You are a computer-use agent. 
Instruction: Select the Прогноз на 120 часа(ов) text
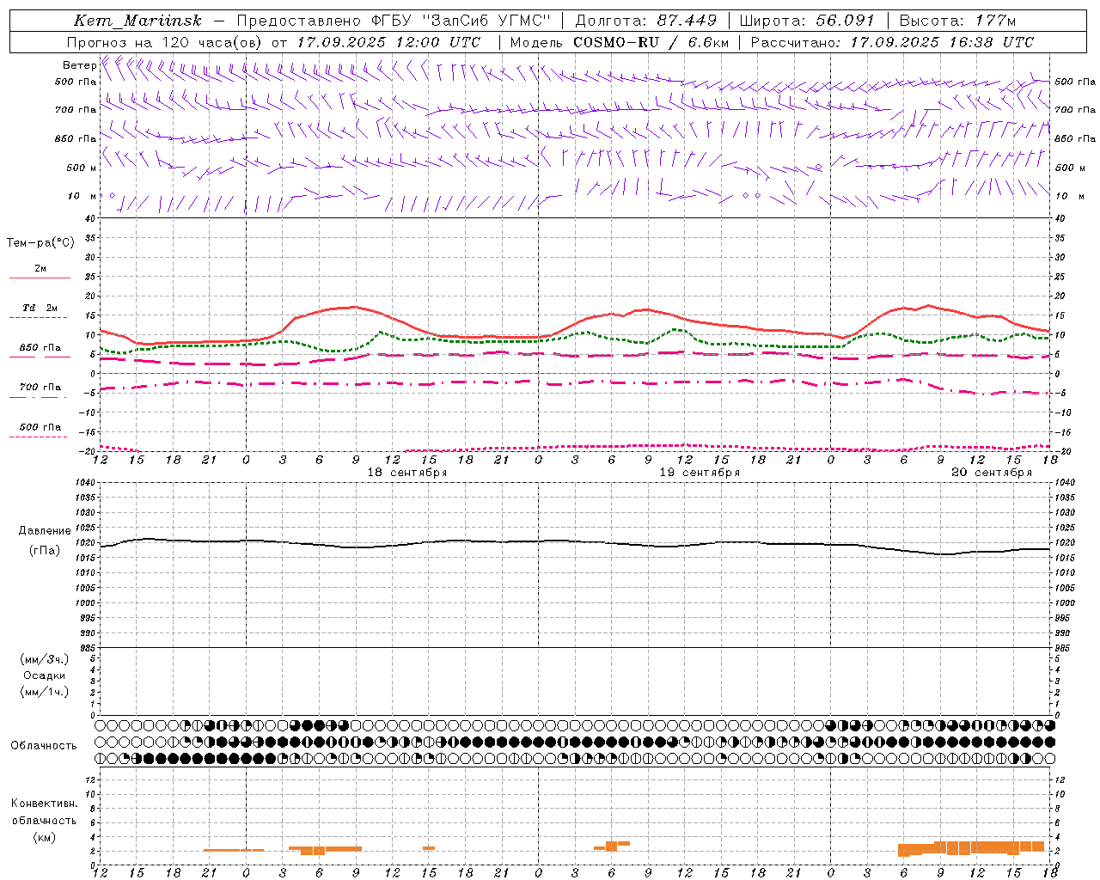(165, 42)
